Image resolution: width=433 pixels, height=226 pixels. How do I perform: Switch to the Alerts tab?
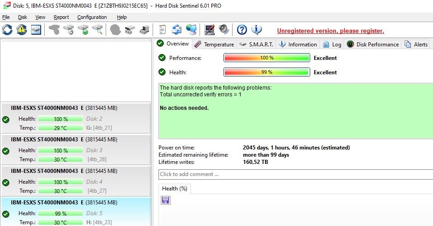coord(416,44)
